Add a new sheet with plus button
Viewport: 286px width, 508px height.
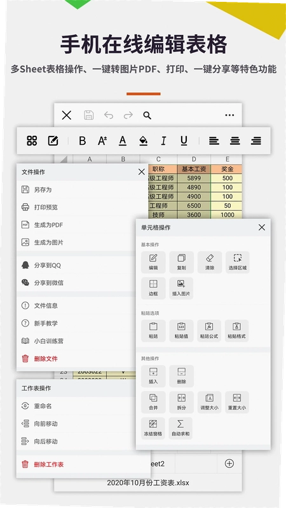229,464
